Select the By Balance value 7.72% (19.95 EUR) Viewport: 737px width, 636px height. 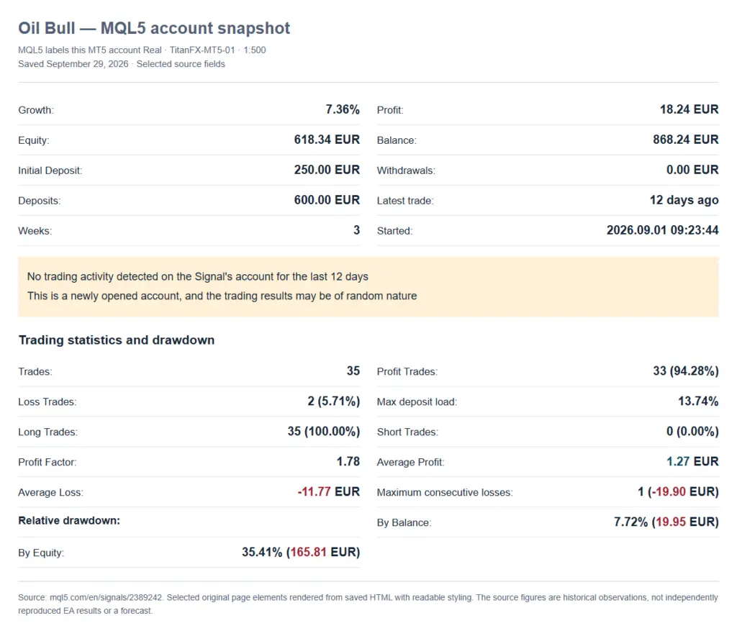pos(666,522)
